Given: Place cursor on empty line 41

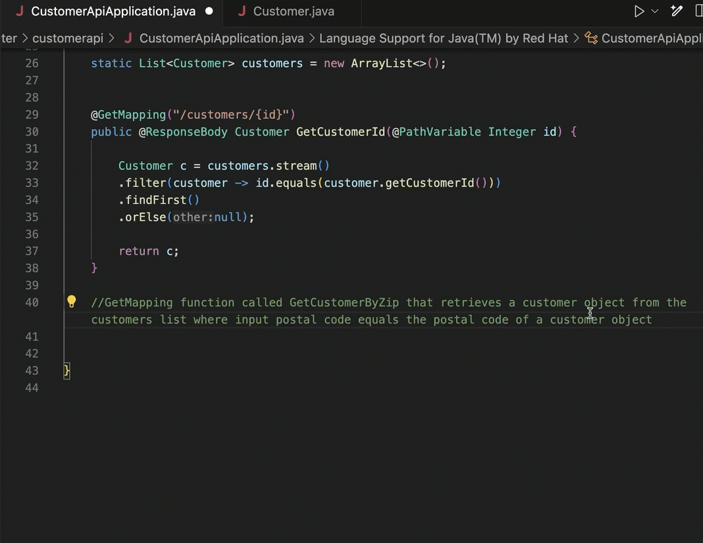Looking at the screenshot, I should pos(197,337).
